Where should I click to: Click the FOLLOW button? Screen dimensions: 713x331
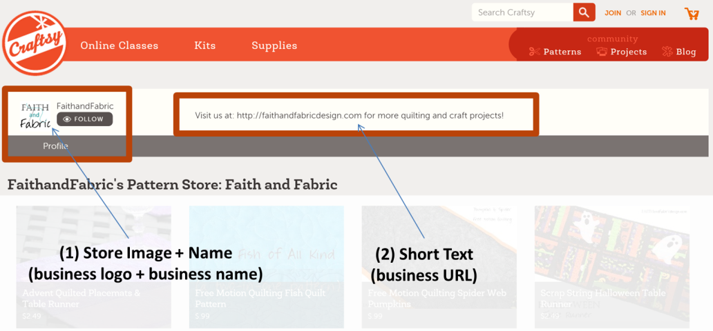click(x=84, y=119)
